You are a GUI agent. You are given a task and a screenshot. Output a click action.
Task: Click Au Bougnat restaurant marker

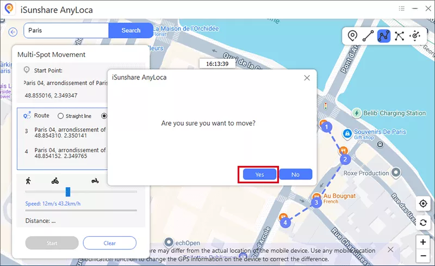point(316,196)
